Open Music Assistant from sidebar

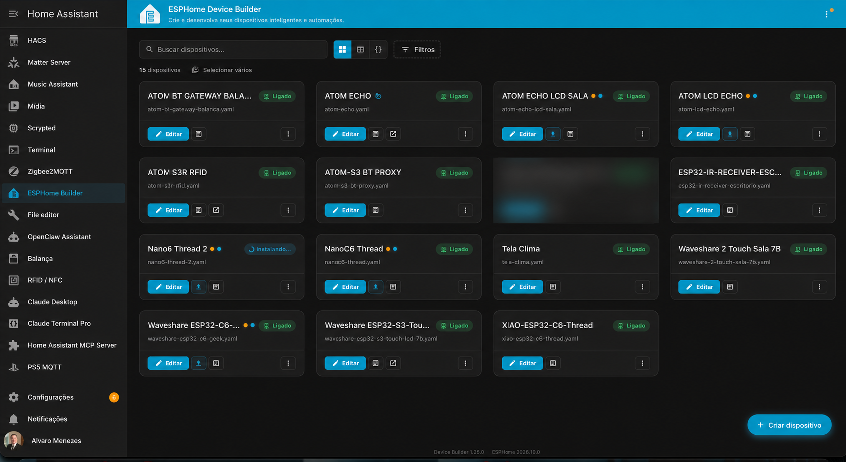coord(63,84)
